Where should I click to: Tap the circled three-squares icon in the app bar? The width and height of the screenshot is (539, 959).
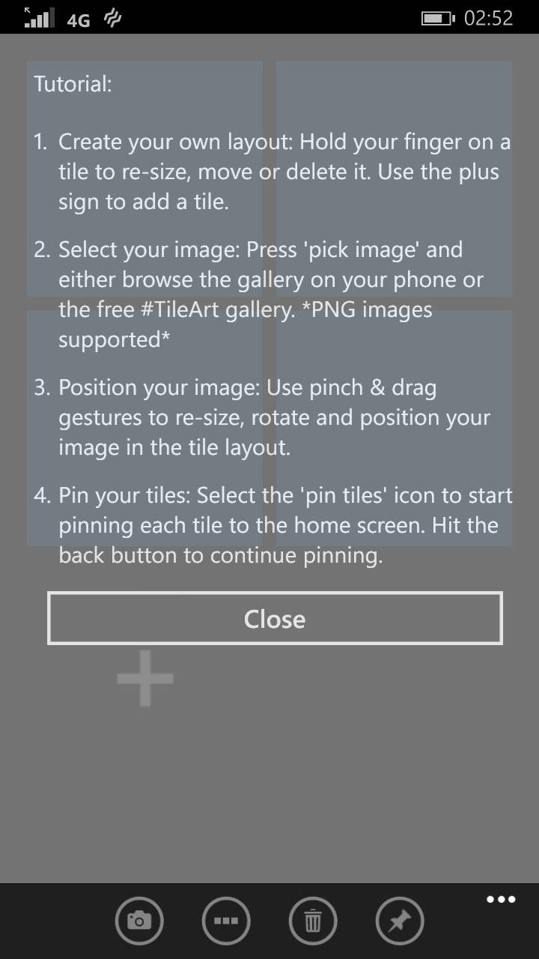[226, 921]
